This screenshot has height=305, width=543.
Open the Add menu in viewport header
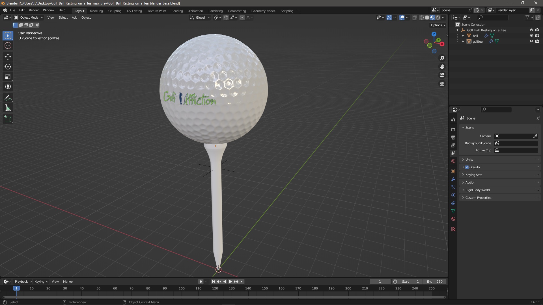click(x=74, y=18)
